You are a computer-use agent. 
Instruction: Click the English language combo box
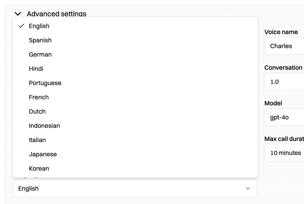(127, 188)
